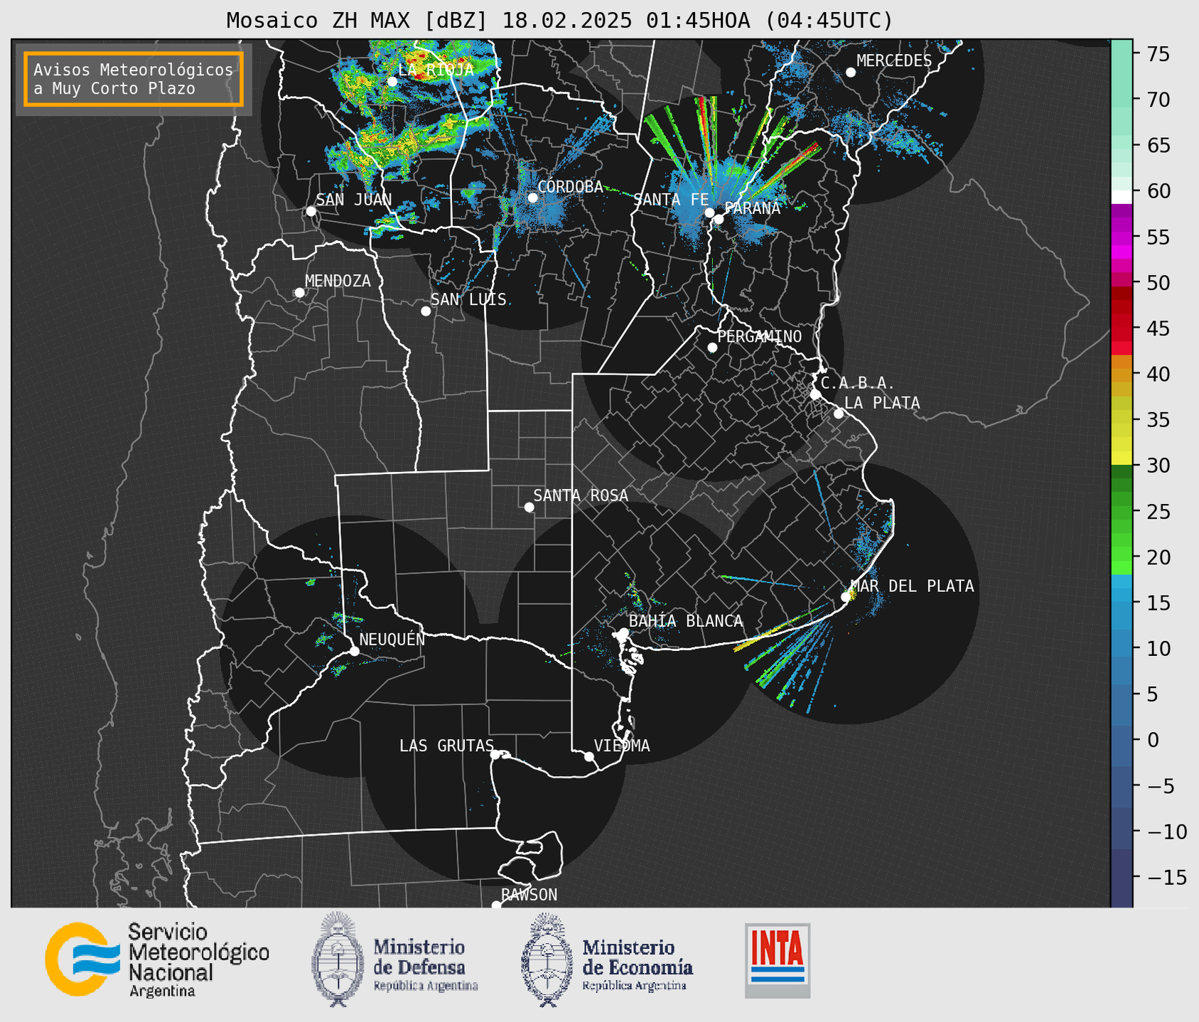Viewport: 1199px width, 1022px height.
Task: Click the white 60 dBZ color band
Action: pos(1122,197)
